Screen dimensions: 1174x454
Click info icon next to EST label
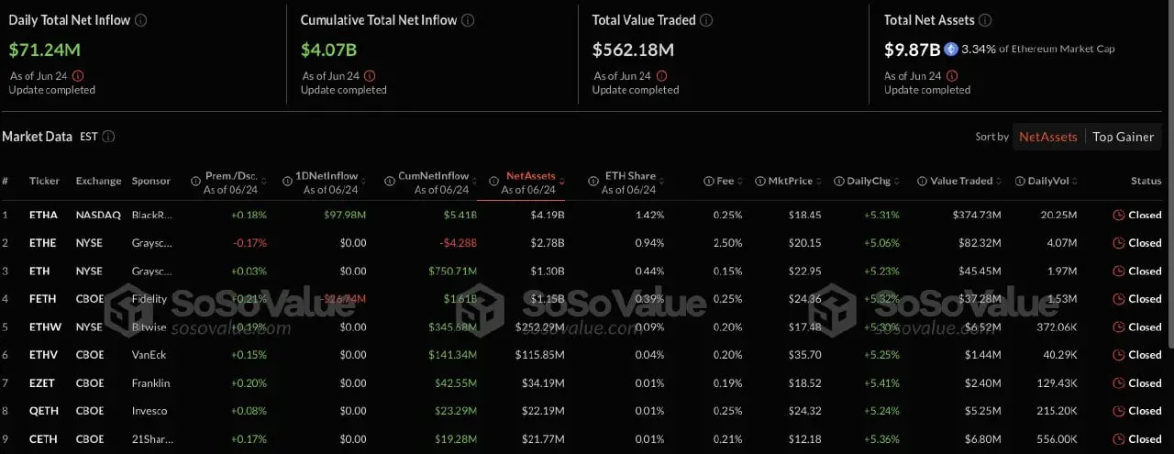click(x=108, y=137)
